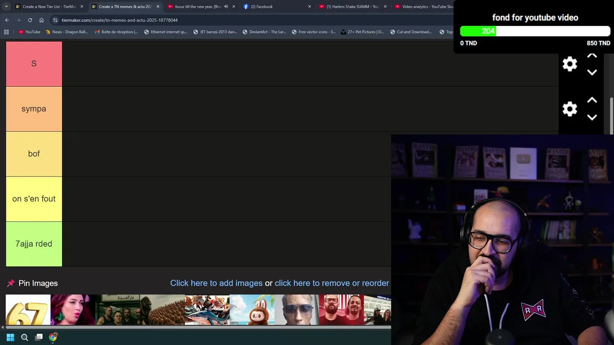Click the 'click here to remove or reorder' link
This screenshot has height=345, width=614.
(332, 283)
